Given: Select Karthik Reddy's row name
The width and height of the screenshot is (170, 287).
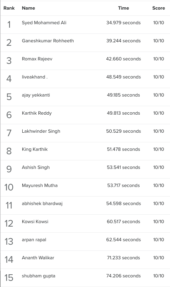Looking at the screenshot, I should point(37,113).
